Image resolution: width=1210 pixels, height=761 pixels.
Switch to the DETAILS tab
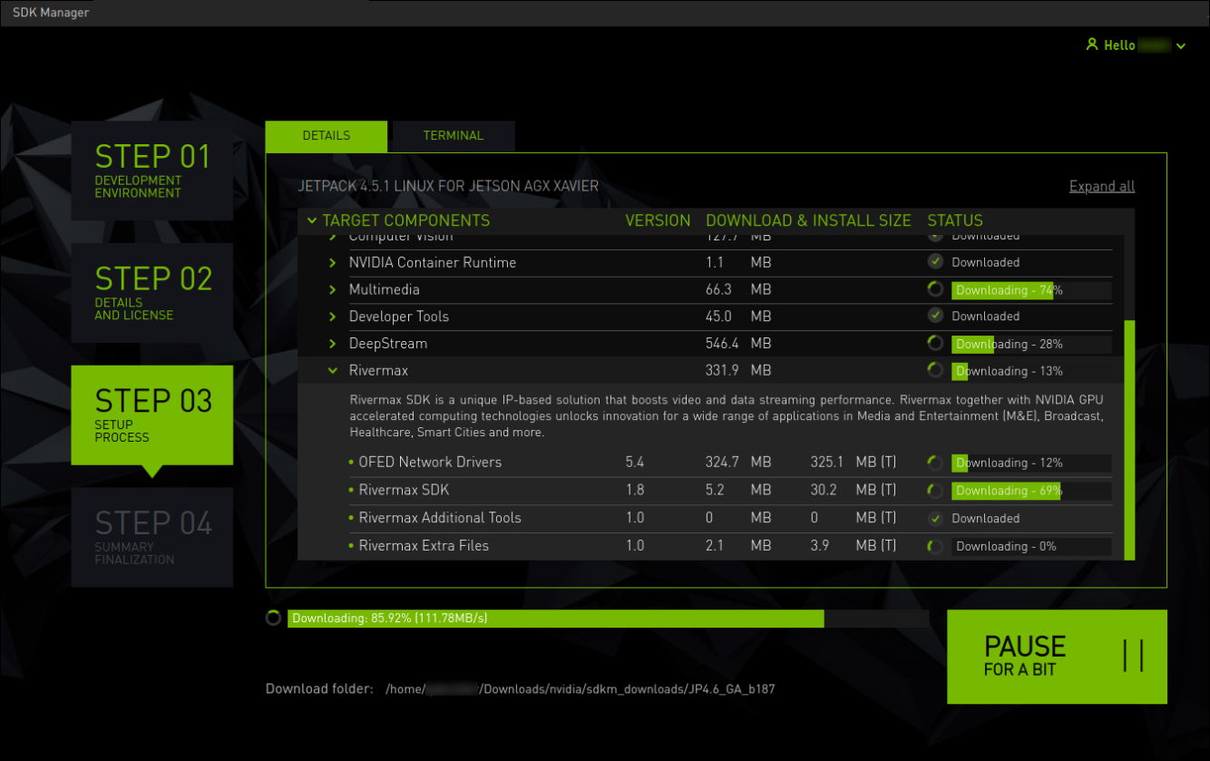pyautogui.click(x=327, y=136)
